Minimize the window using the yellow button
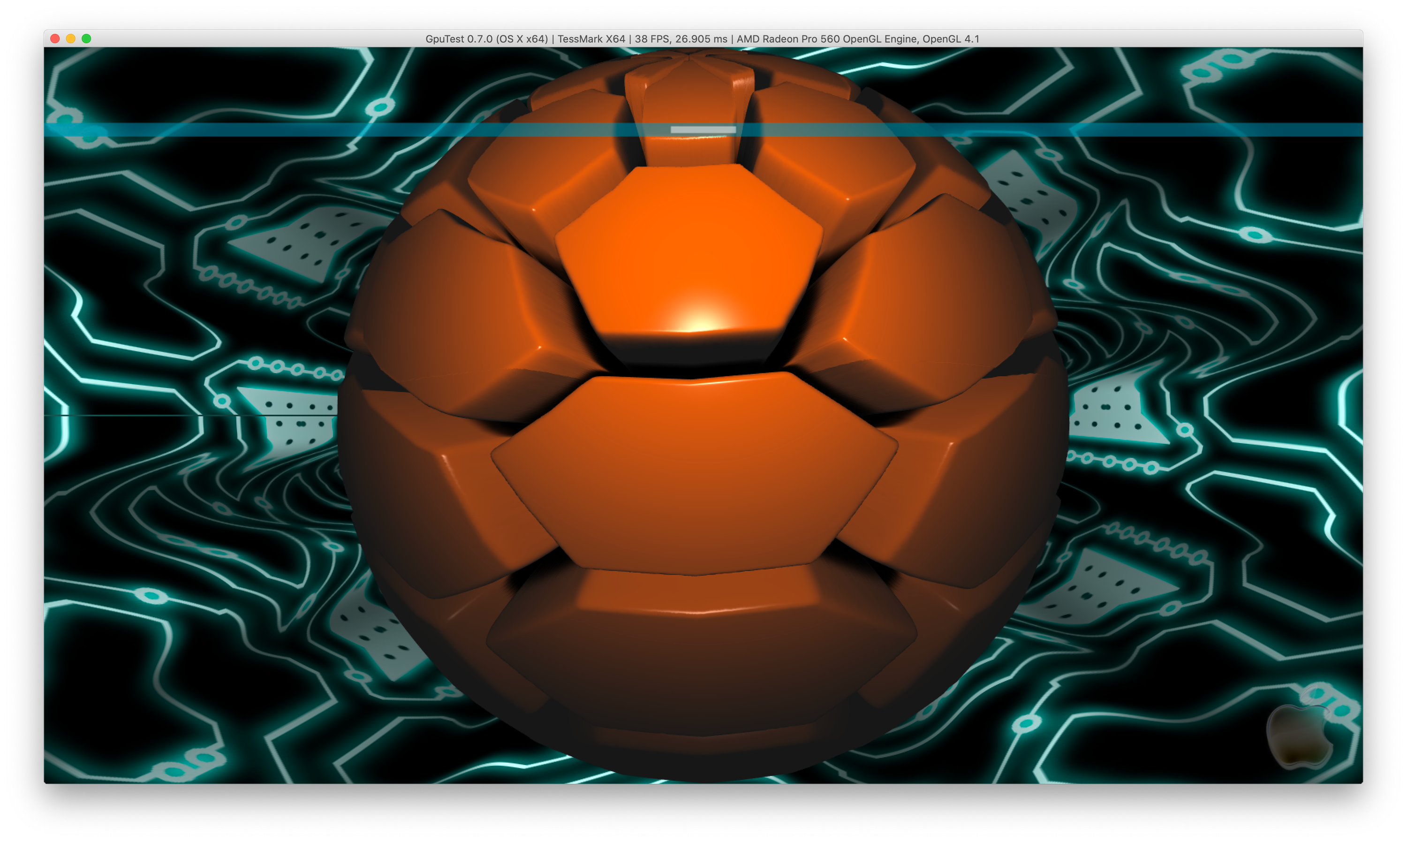Screen dimensions: 1407x842 tap(71, 38)
